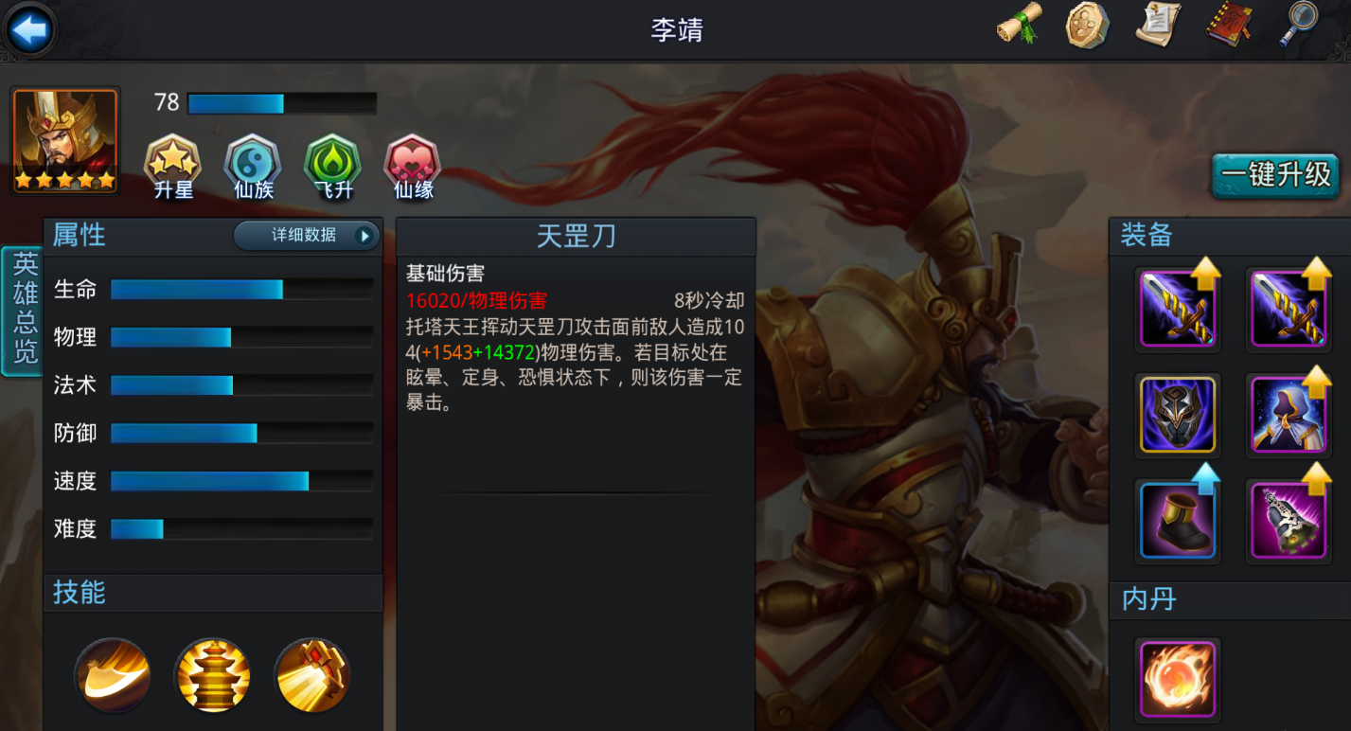
Task: Select the blade slash skill icon
Action: click(113, 675)
